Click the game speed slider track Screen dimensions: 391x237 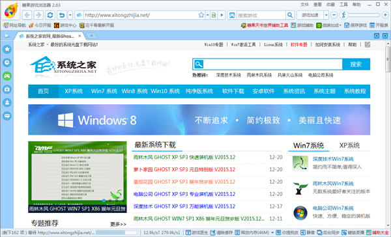tap(364, 15)
